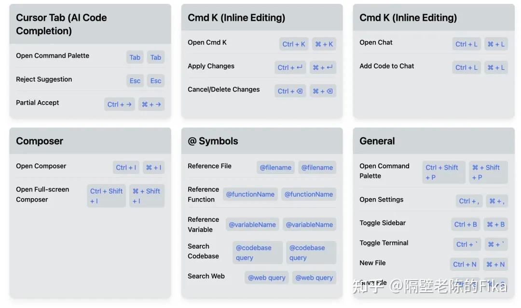Select the @ Symbols card heading
Image resolution: width=521 pixels, height=308 pixels.
coord(213,141)
